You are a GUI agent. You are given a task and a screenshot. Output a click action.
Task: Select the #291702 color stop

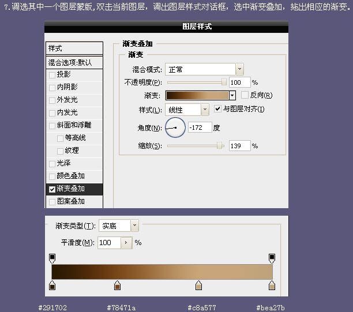pyautogui.click(x=52, y=285)
